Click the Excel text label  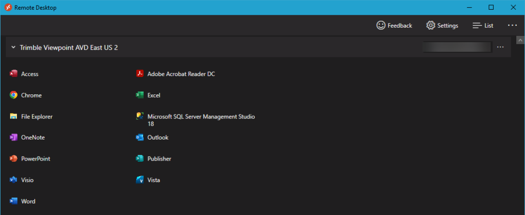(x=154, y=95)
